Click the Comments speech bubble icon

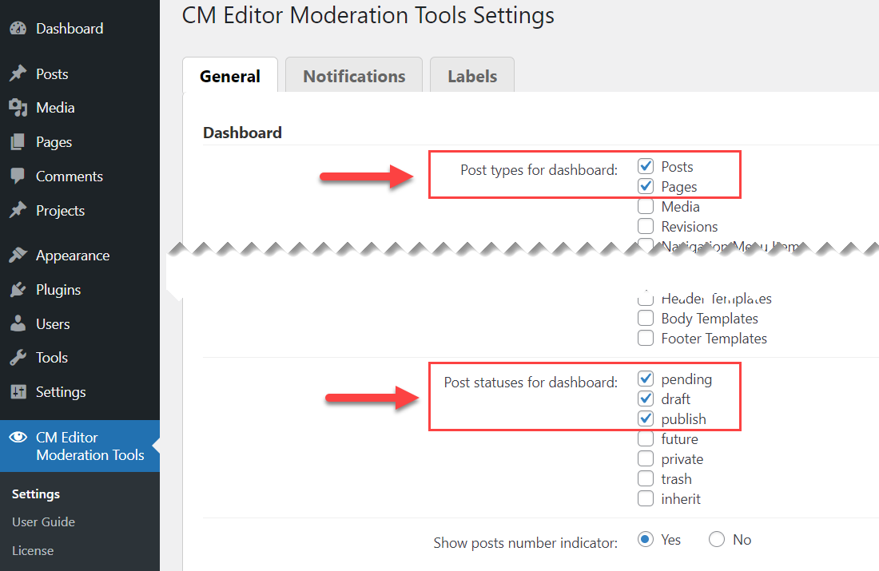click(18, 176)
